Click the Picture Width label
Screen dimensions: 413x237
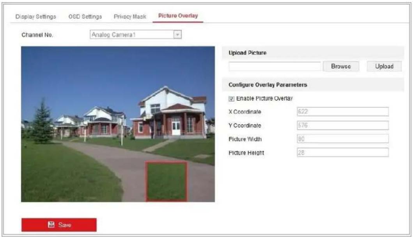pos(245,139)
